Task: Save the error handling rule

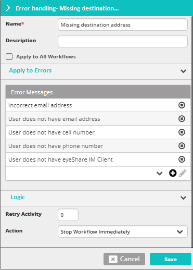Action: (x=171, y=259)
